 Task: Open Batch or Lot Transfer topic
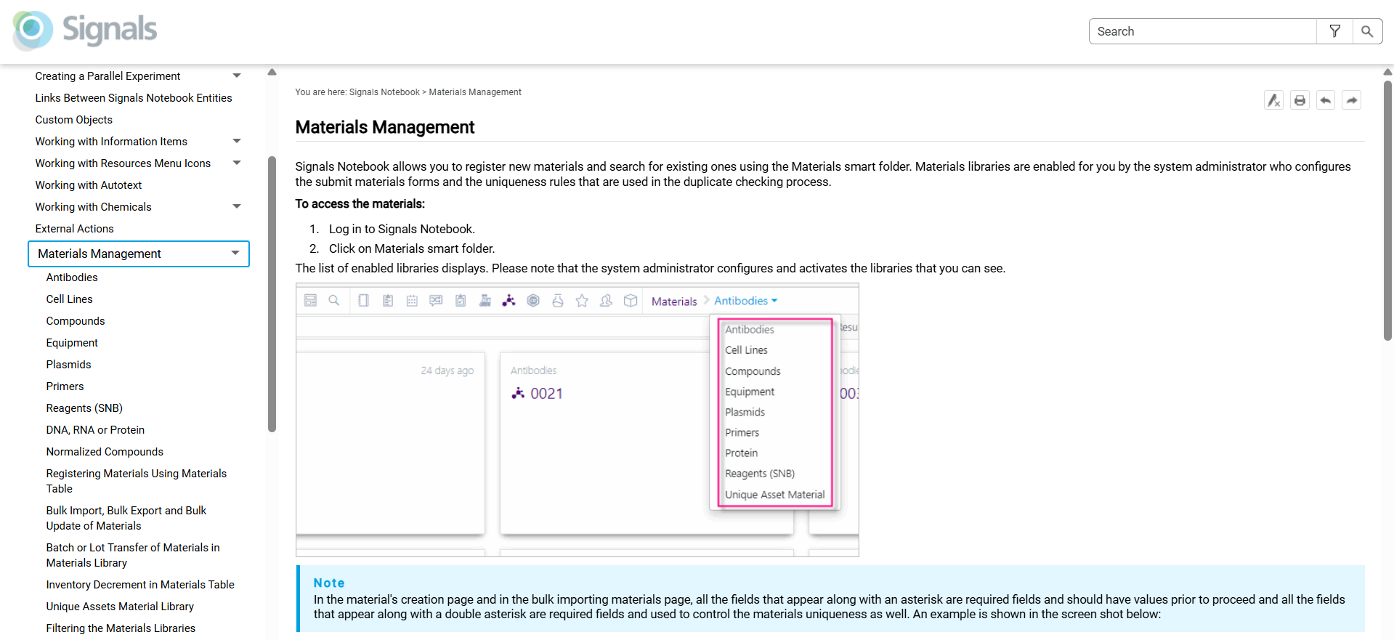pos(133,555)
